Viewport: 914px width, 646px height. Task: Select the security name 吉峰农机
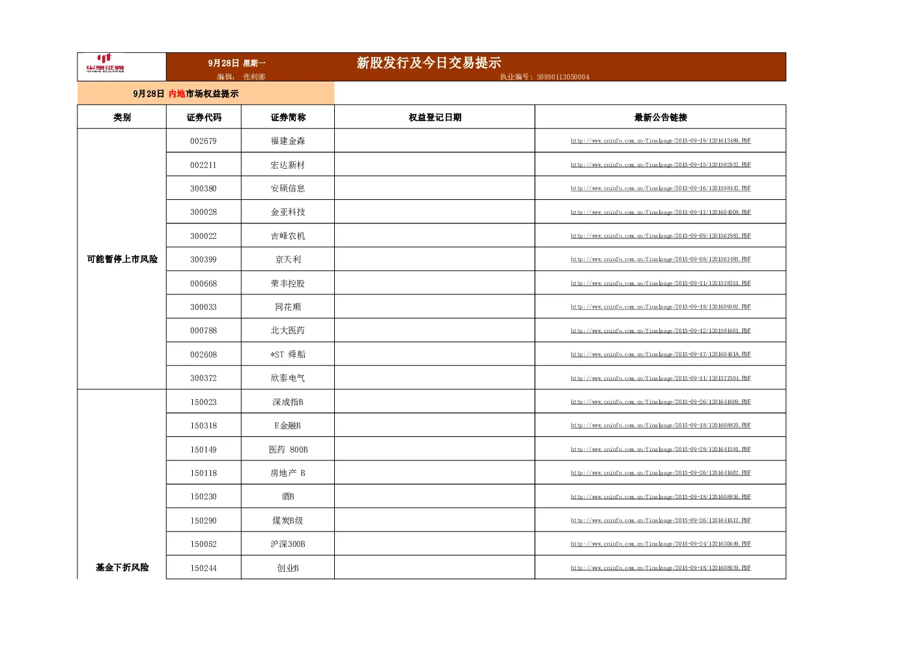288,236
